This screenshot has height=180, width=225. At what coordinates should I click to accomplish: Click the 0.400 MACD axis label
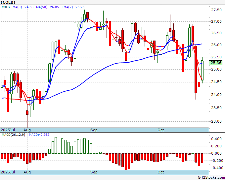(x=216, y=139)
